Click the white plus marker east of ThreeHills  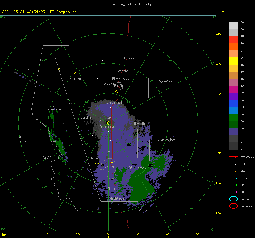(x=160, y=114)
